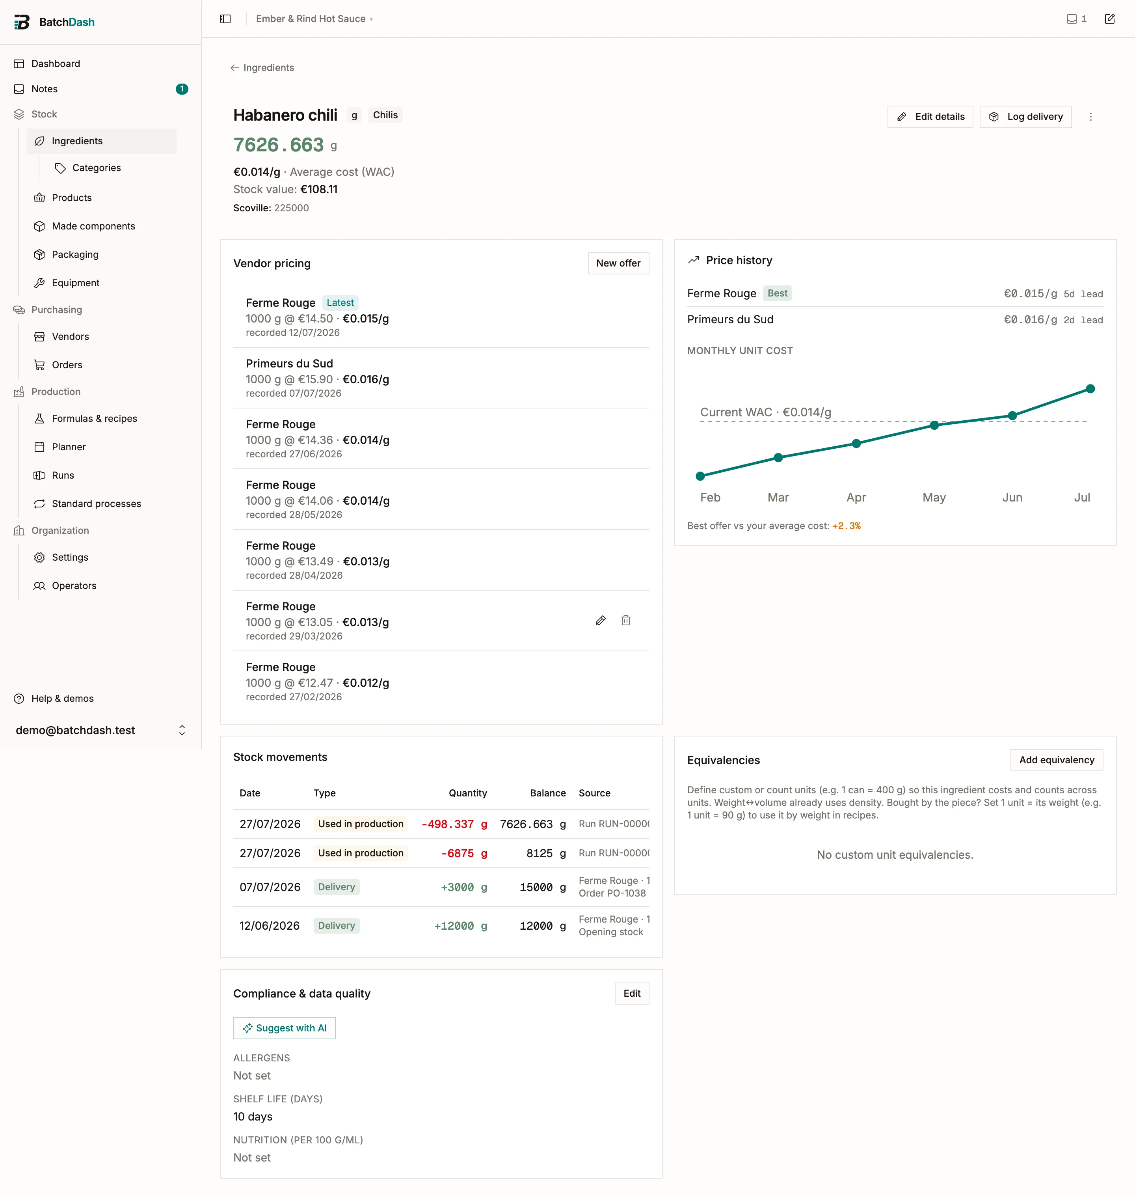Click the Date column header
The image size is (1135, 1197).
[x=250, y=793]
